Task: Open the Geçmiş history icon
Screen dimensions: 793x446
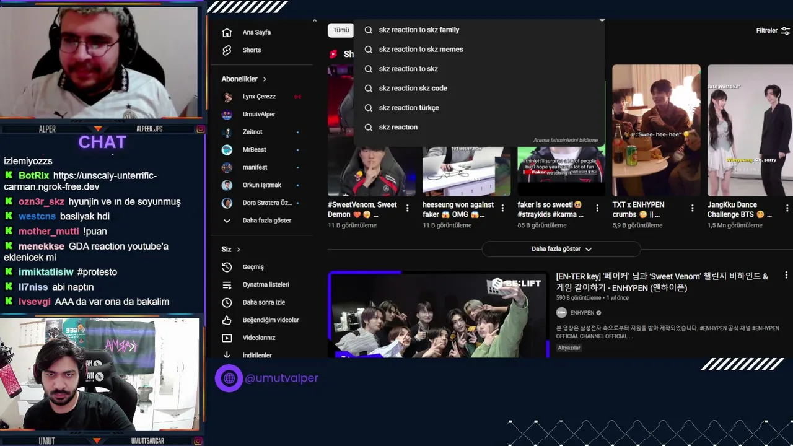Action: click(227, 267)
